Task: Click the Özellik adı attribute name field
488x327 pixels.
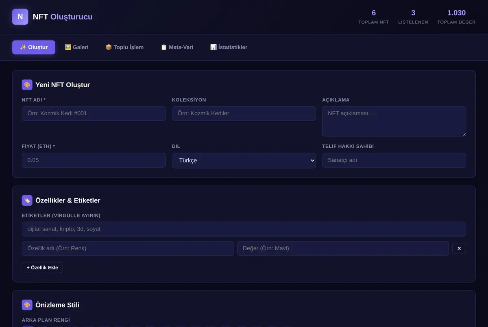Action: pyautogui.click(x=128, y=248)
